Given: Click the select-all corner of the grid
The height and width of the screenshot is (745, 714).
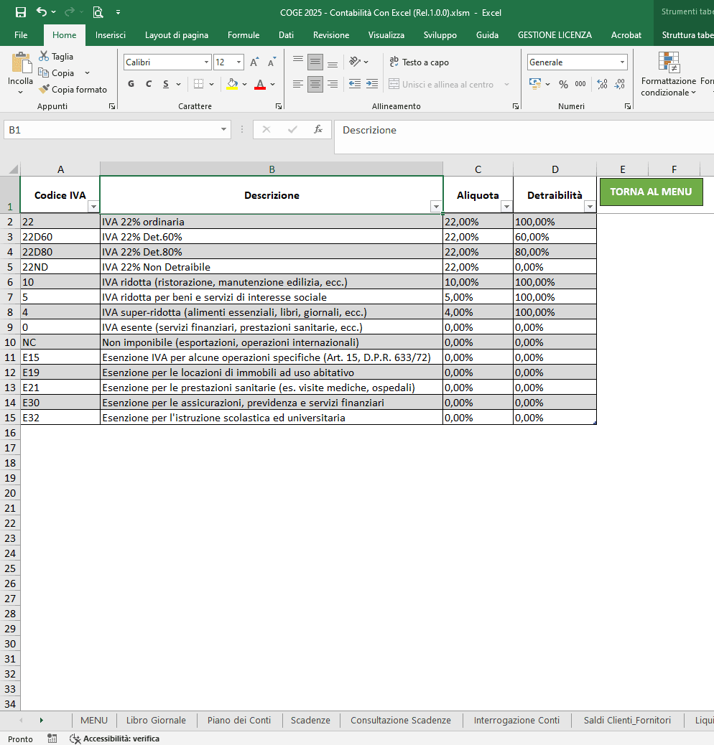Looking at the screenshot, I should pyautogui.click(x=13, y=169).
